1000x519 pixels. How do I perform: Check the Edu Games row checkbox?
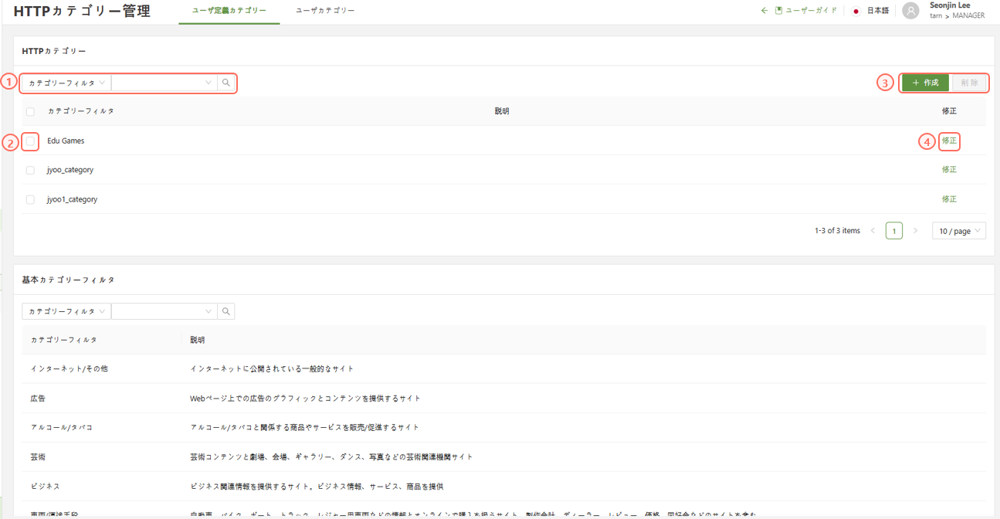30,141
